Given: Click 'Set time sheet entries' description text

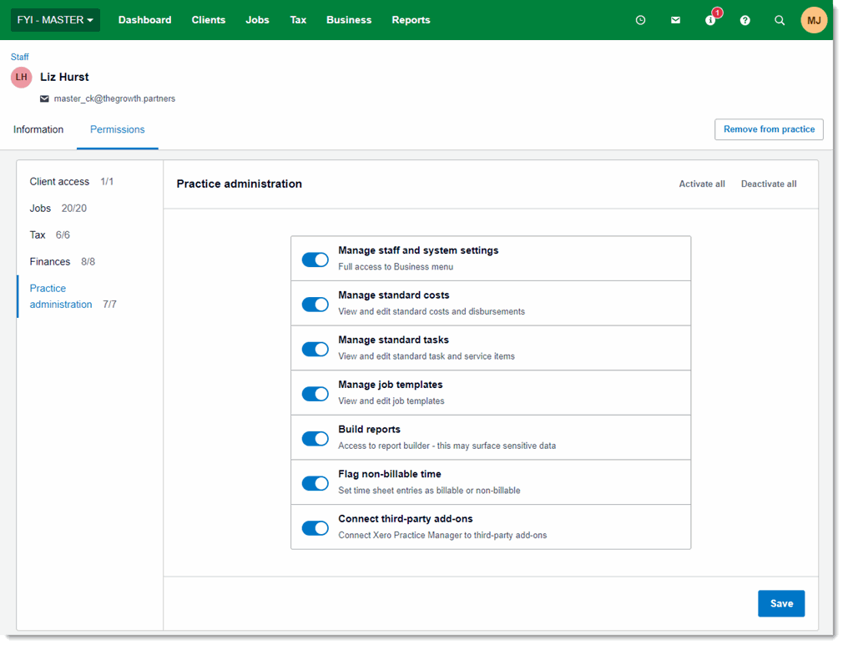Looking at the screenshot, I should 429,491.
